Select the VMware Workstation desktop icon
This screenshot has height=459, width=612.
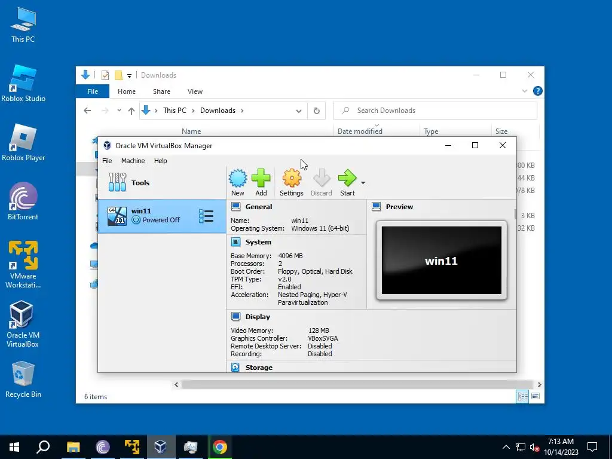click(23, 265)
